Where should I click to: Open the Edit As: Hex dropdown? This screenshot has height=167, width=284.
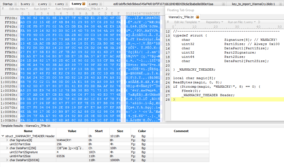[19, 9]
